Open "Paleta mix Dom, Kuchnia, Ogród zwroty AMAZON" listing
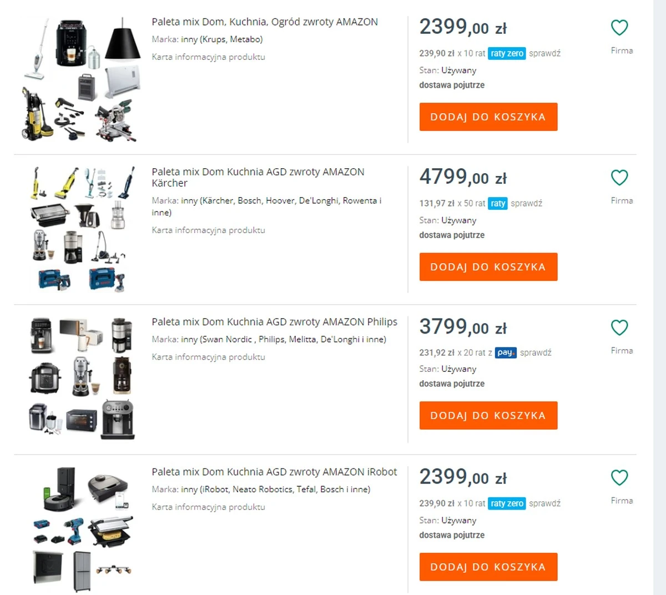 (264, 22)
